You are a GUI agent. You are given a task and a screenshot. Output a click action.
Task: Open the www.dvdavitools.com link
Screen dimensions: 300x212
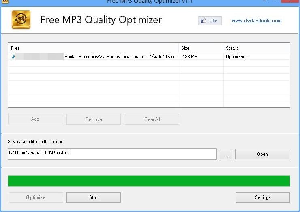coord(256,21)
